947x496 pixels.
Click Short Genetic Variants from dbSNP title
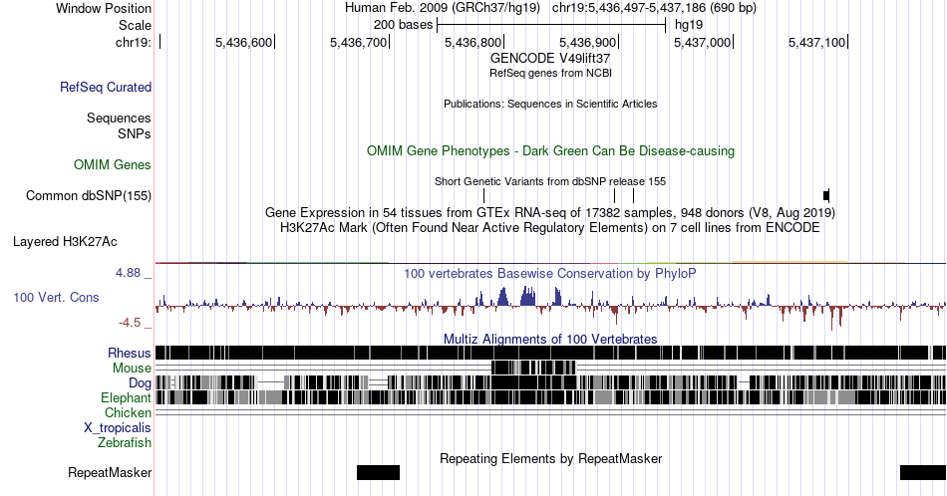coord(550,181)
